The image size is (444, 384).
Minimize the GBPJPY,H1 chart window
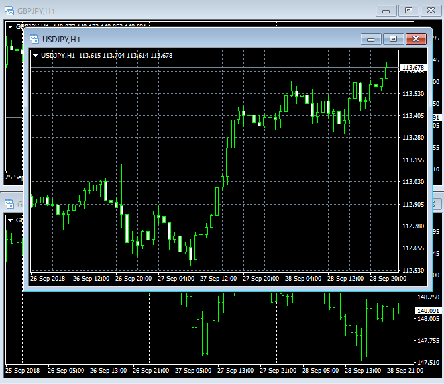tap(386, 10)
